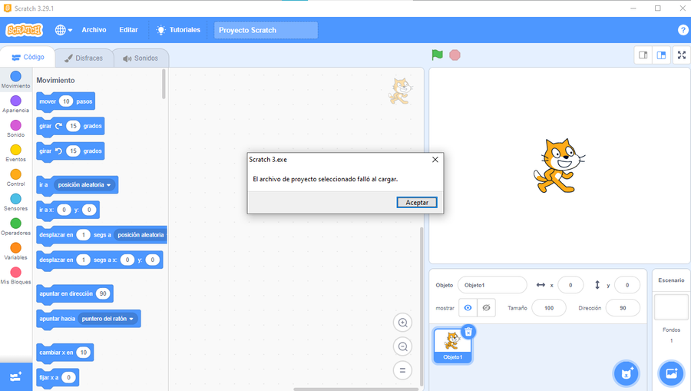The height and width of the screenshot is (391, 691).
Task: Click the choose a sprite cat button
Action: 627,374
